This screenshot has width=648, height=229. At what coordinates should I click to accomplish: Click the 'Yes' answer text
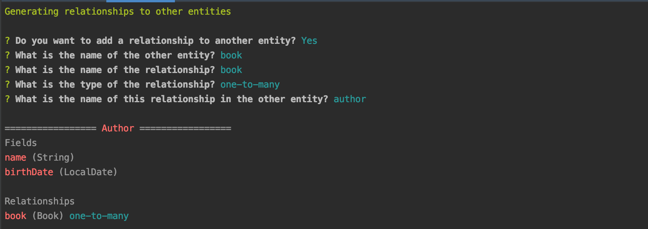(x=309, y=41)
